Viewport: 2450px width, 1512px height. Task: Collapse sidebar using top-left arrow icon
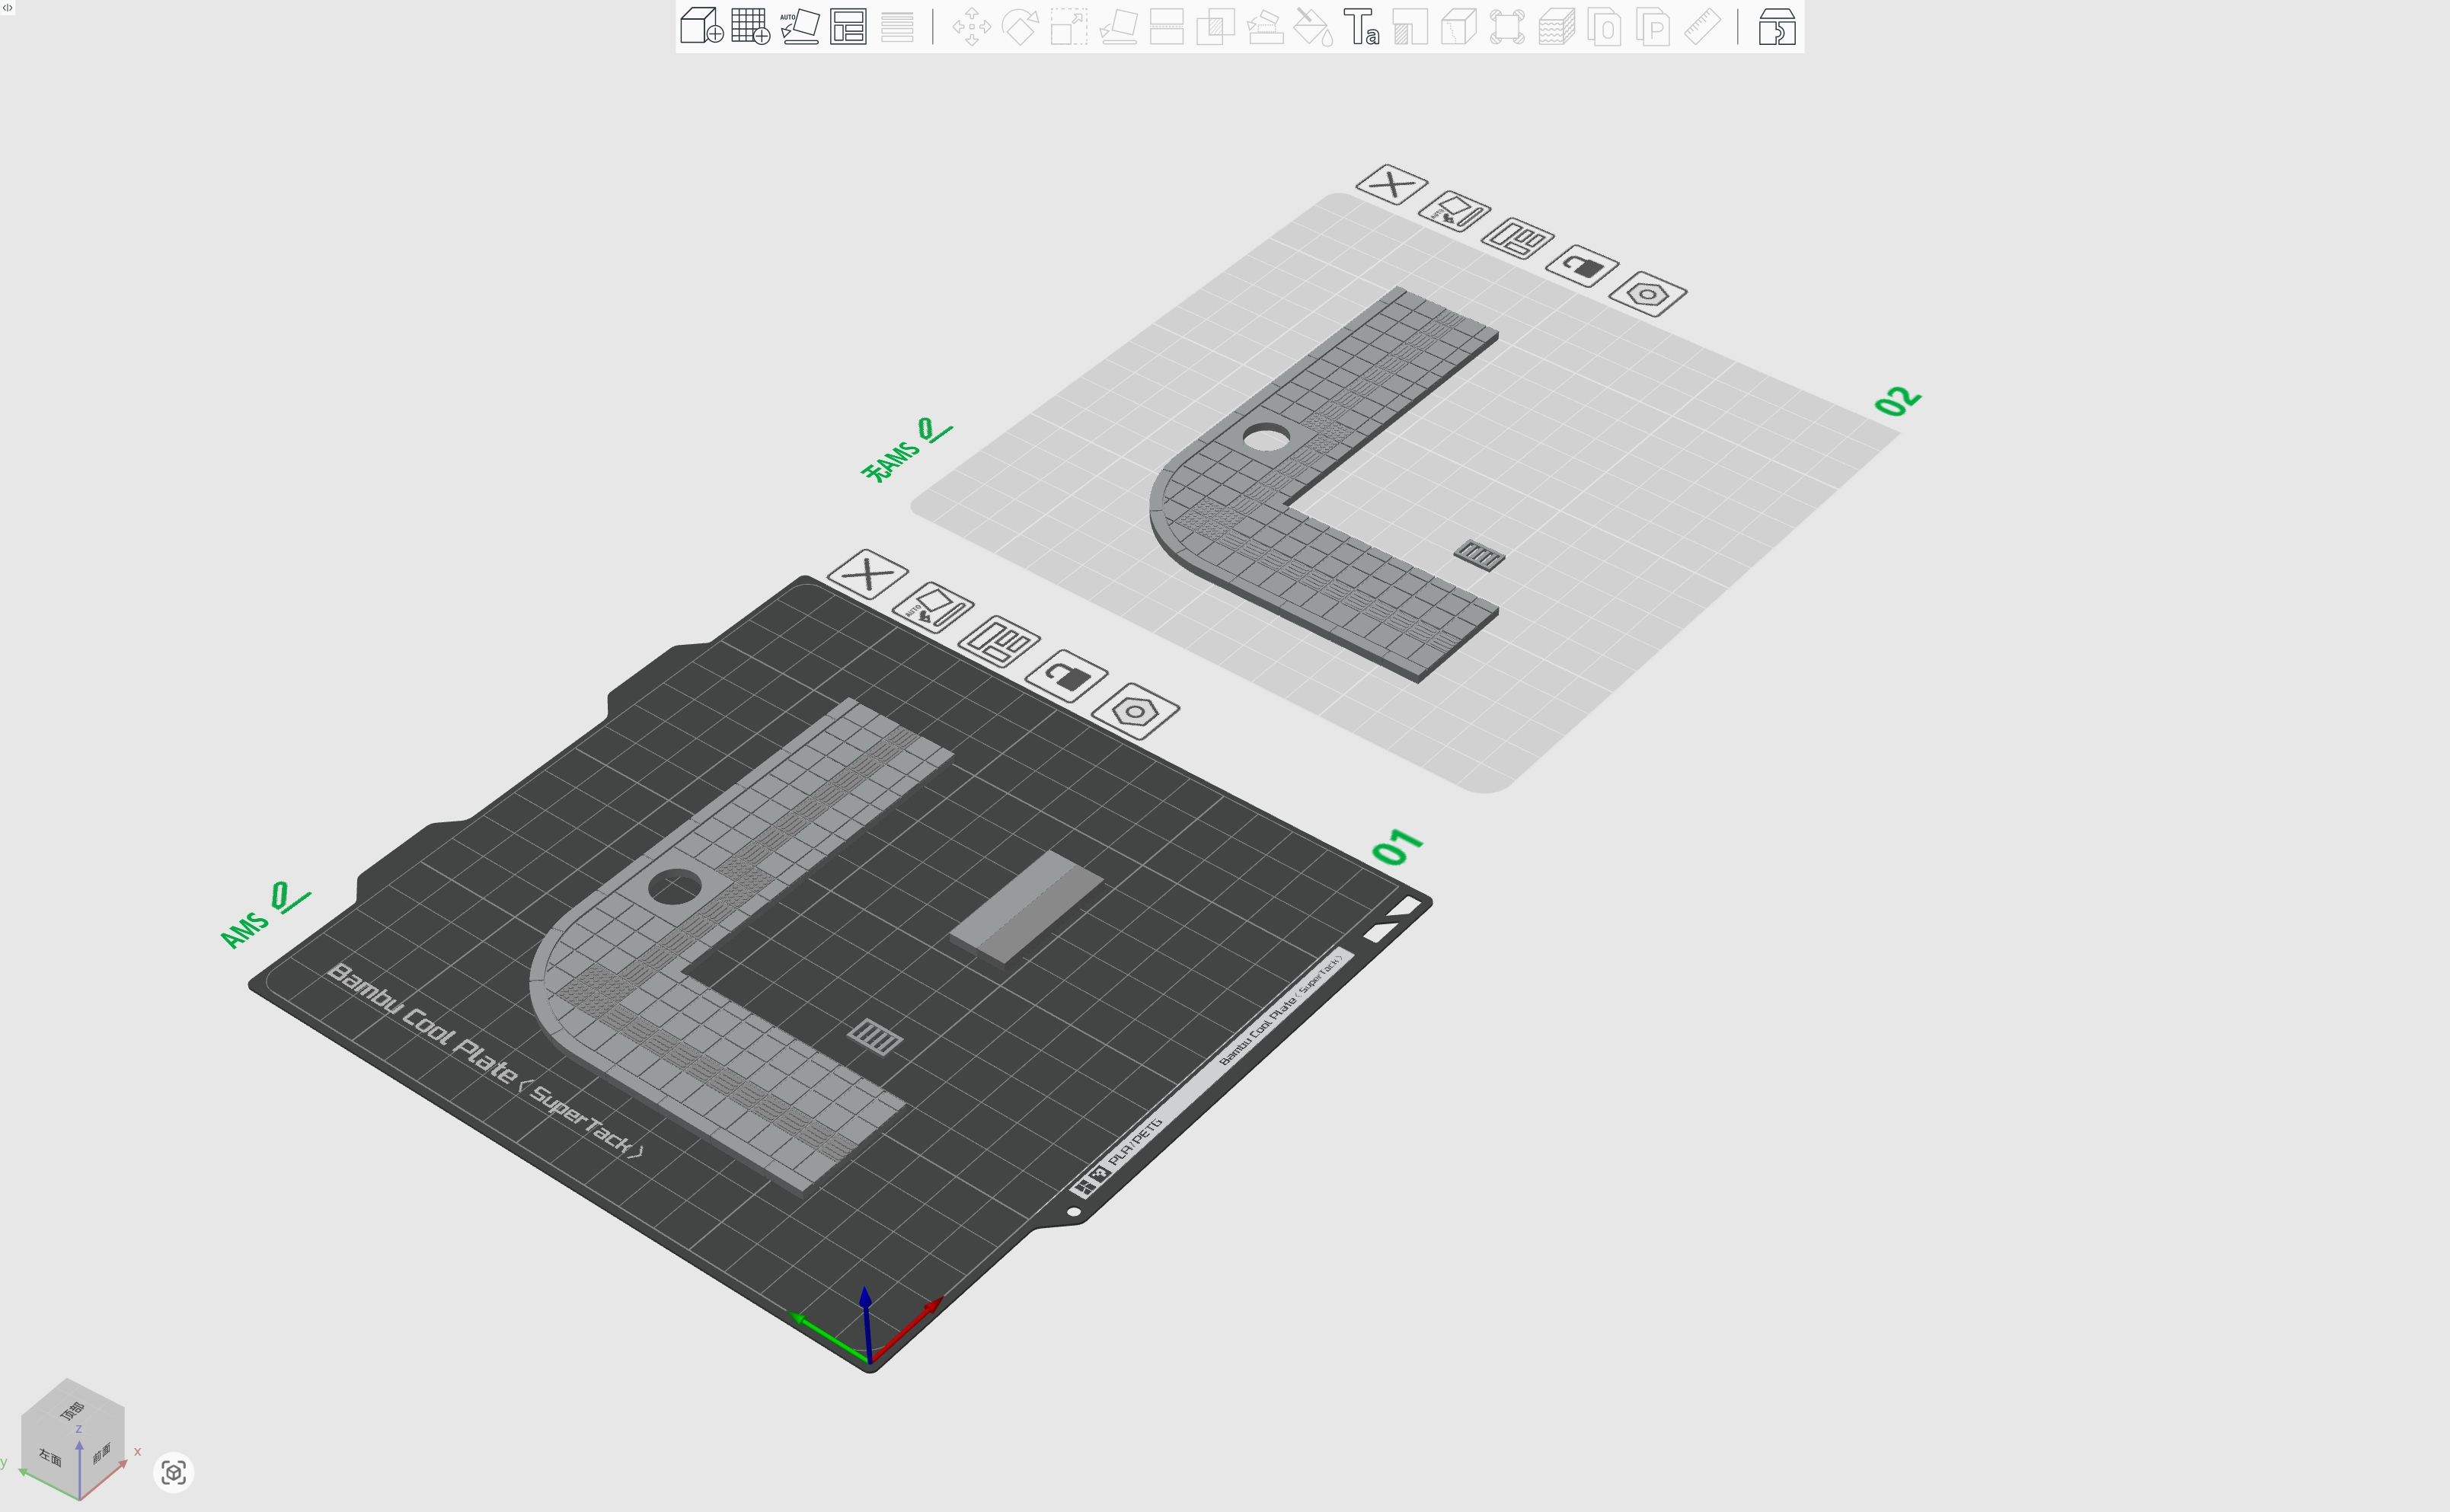click(8, 7)
